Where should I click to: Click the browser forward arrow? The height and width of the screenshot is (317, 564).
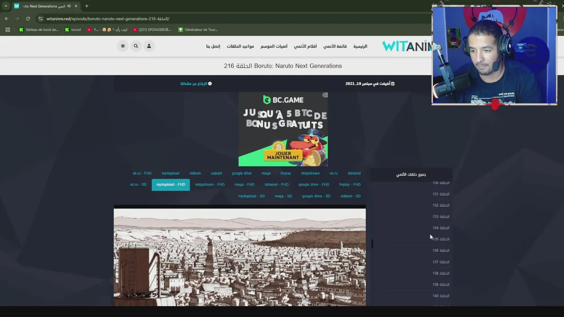click(x=17, y=18)
